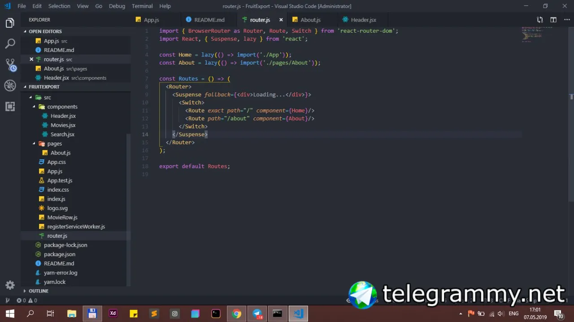Open the Help menu
Screen dimensions: 574x322
coord(165,6)
